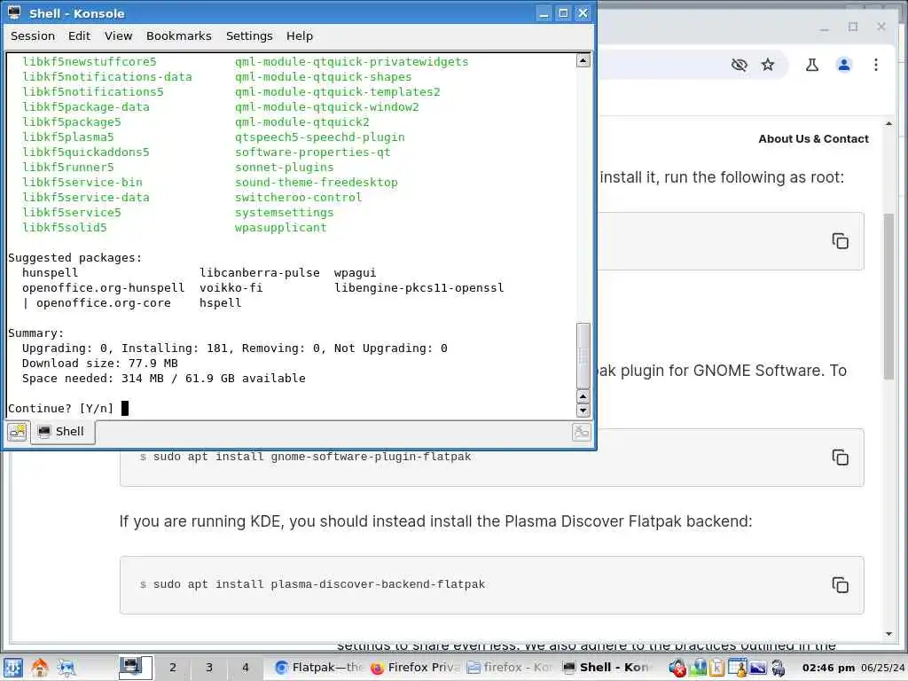Open the Session menu in Konsole
Screen dimensions: 908x681
pos(33,35)
